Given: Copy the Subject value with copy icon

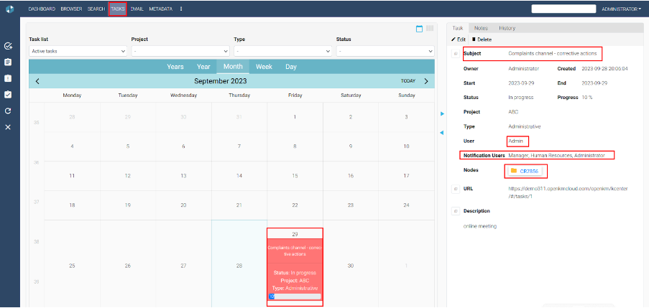Looking at the screenshot, I should tap(455, 54).
